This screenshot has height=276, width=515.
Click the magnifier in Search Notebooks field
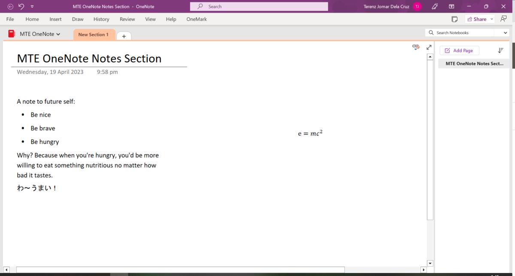click(x=430, y=32)
